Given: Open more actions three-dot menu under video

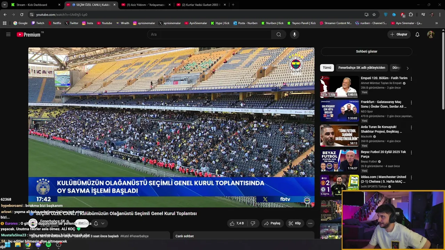Looking at the screenshot, I should coord(310,223).
